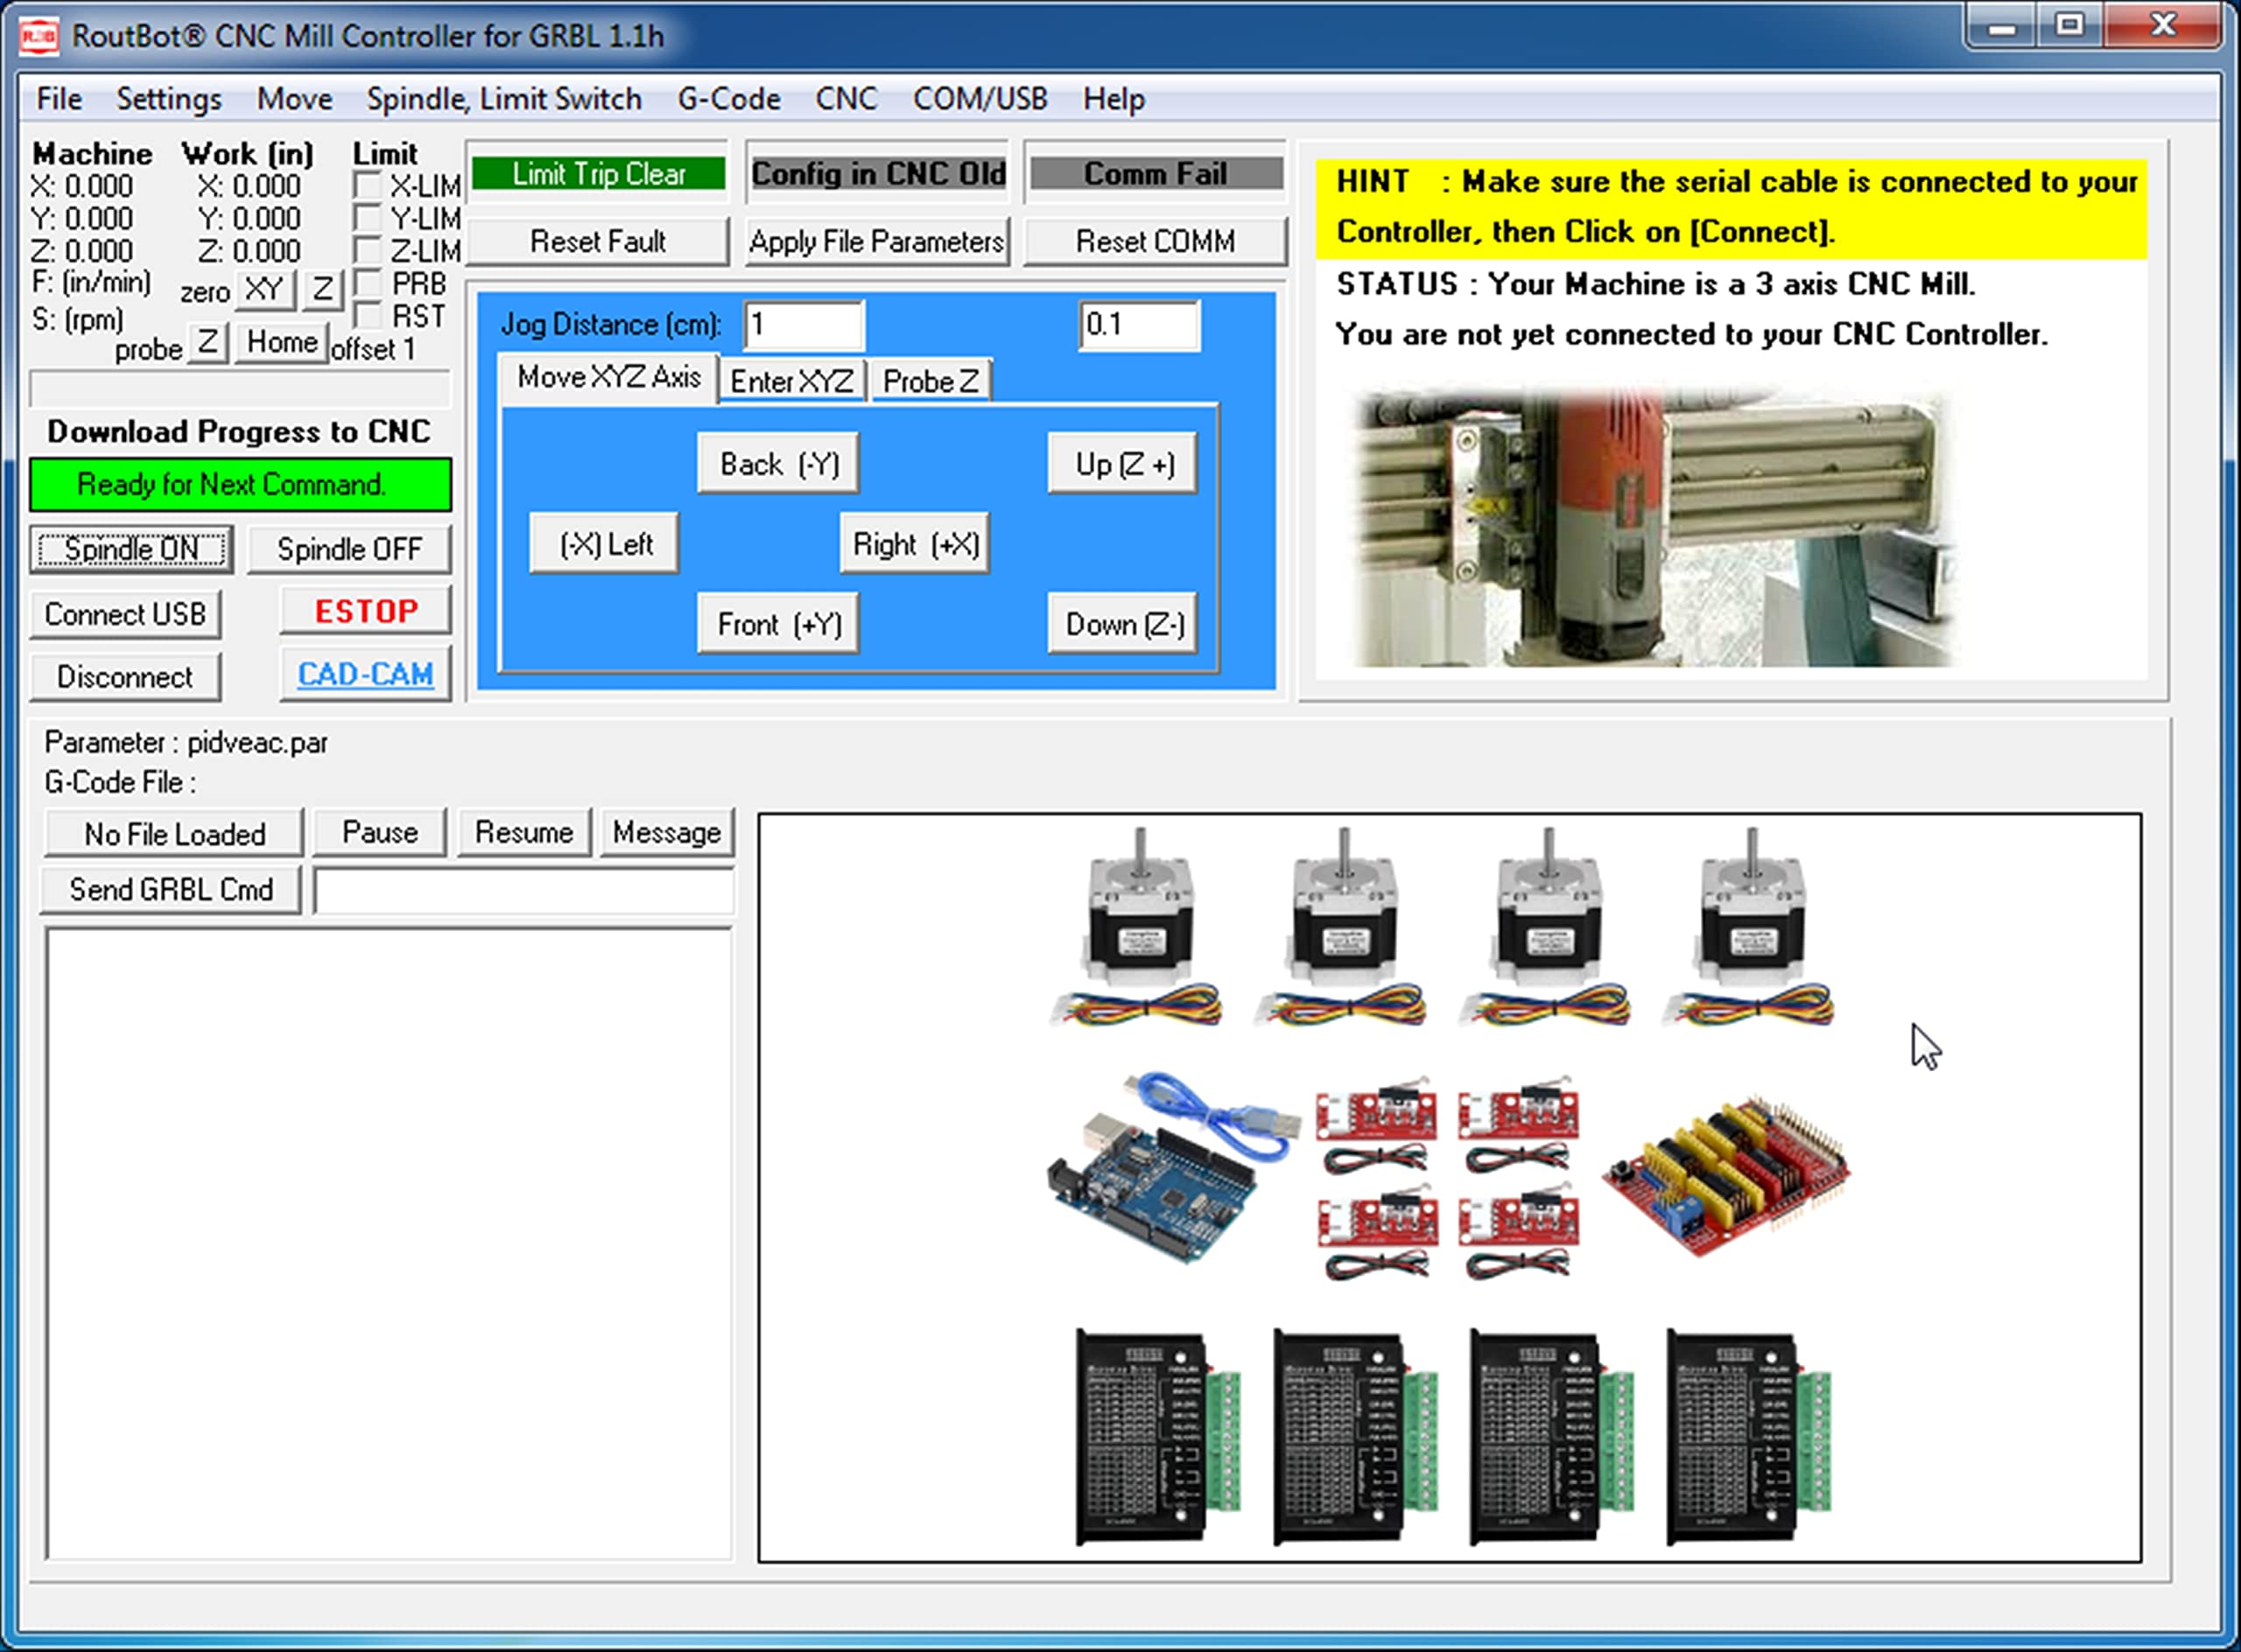
Task: Minimize the RoutBot window
Action: point(2002,26)
